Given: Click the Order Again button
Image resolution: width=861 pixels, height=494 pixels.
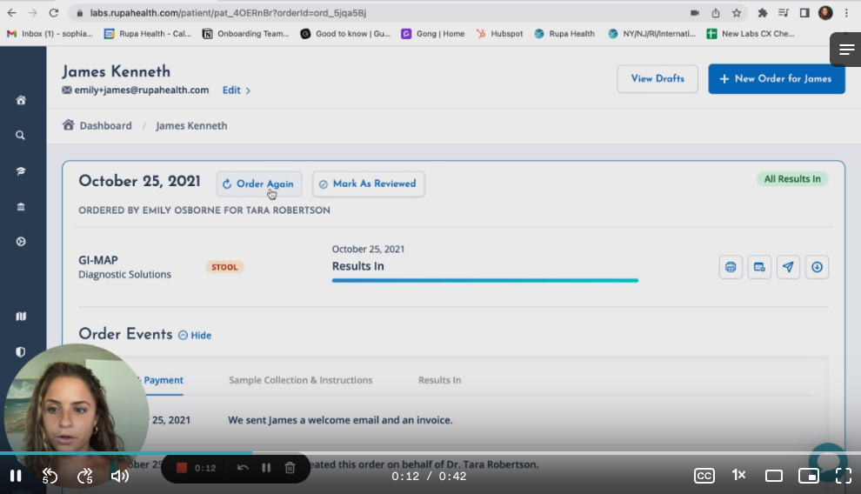Looking at the screenshot, I should tap(259, 184).
